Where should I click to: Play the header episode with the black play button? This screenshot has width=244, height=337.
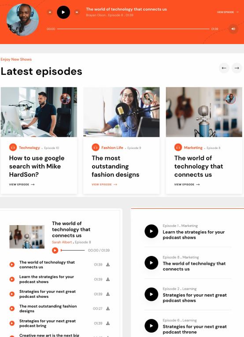tap(63, 12)
